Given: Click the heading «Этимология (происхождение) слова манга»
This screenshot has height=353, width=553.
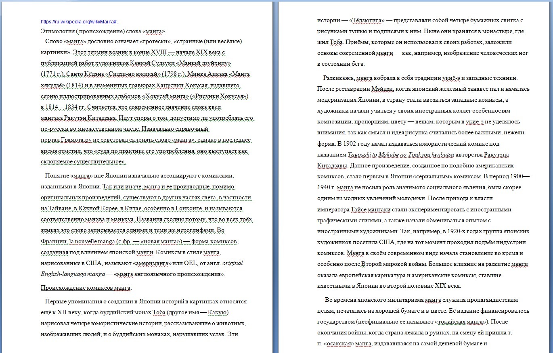Looking at the screenshot, I should 103,31.
